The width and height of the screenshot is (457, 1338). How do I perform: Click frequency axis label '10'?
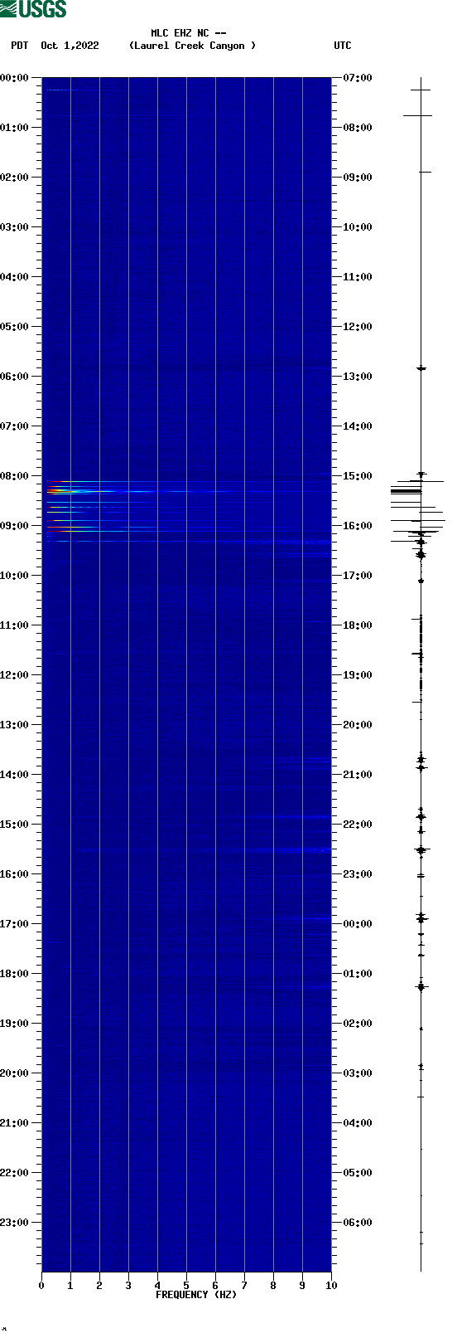pos(331,1286)
